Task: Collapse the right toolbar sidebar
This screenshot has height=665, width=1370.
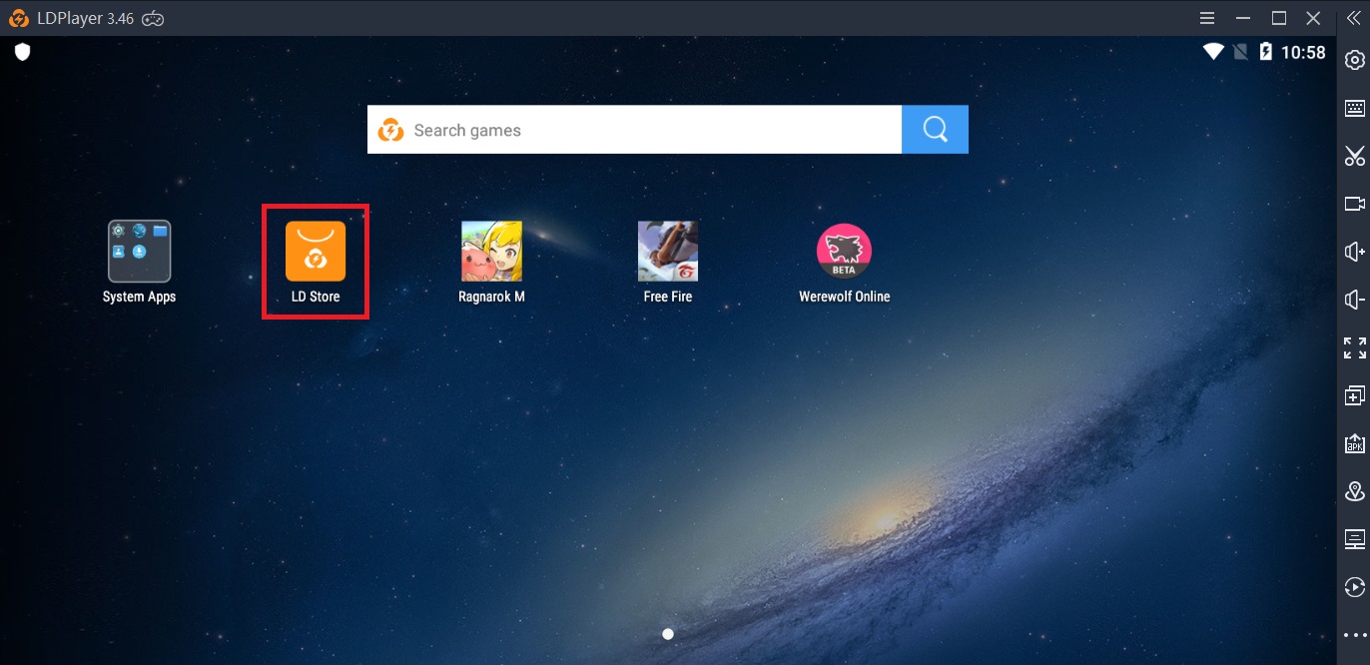Action: click(x=1355, y=17)
